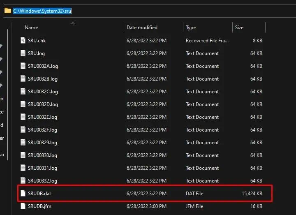Select the SRU0032C.log file icon

[x=23, y=91]
